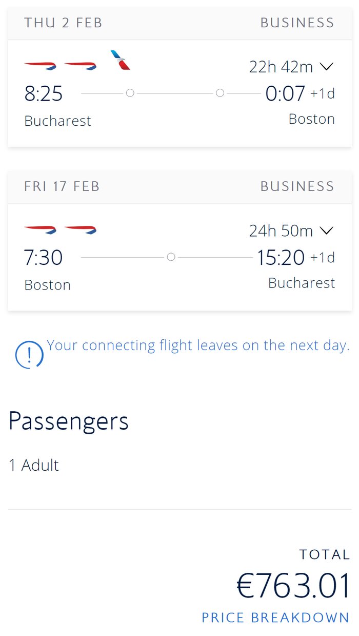Click second British Airways logo on return flight
Screen dimensions: 359x636
coord(81,229)
